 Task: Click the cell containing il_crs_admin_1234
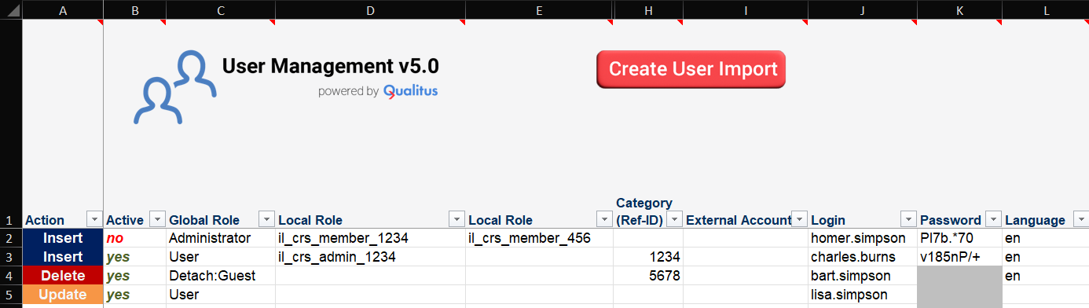click(x=370, y=257)
